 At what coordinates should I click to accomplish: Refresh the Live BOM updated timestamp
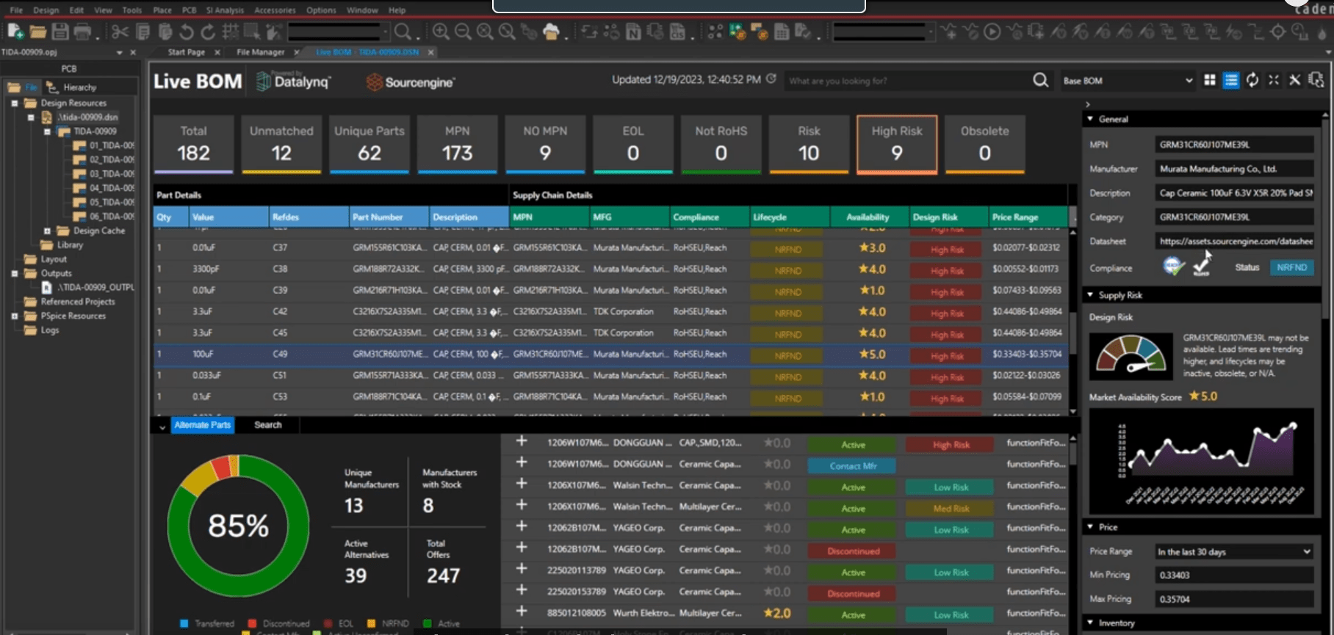tap(771, 79)
